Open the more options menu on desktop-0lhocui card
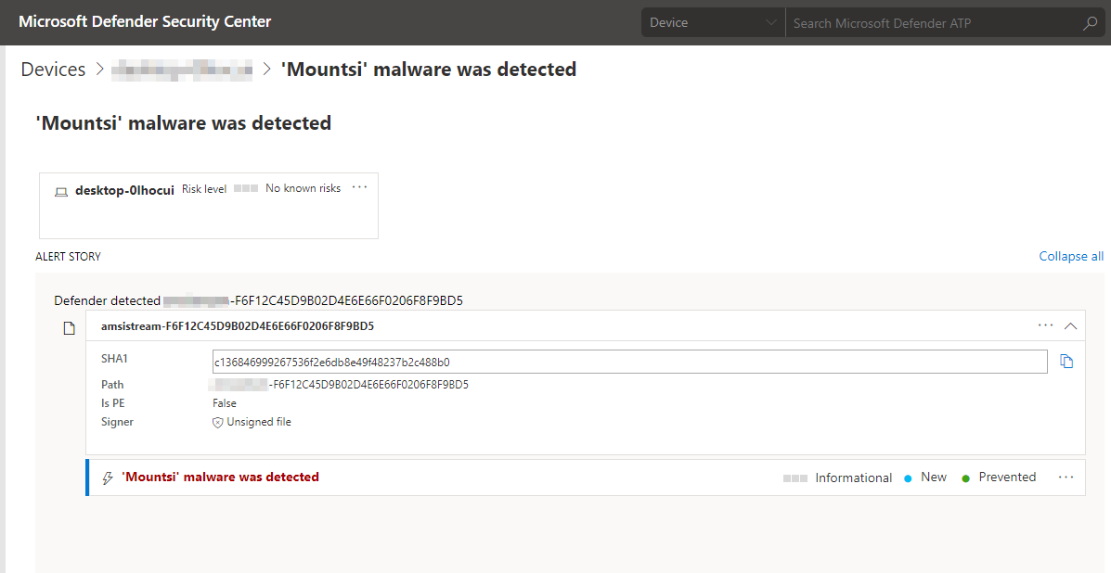Screen dimensions: 1111x573 359,187
